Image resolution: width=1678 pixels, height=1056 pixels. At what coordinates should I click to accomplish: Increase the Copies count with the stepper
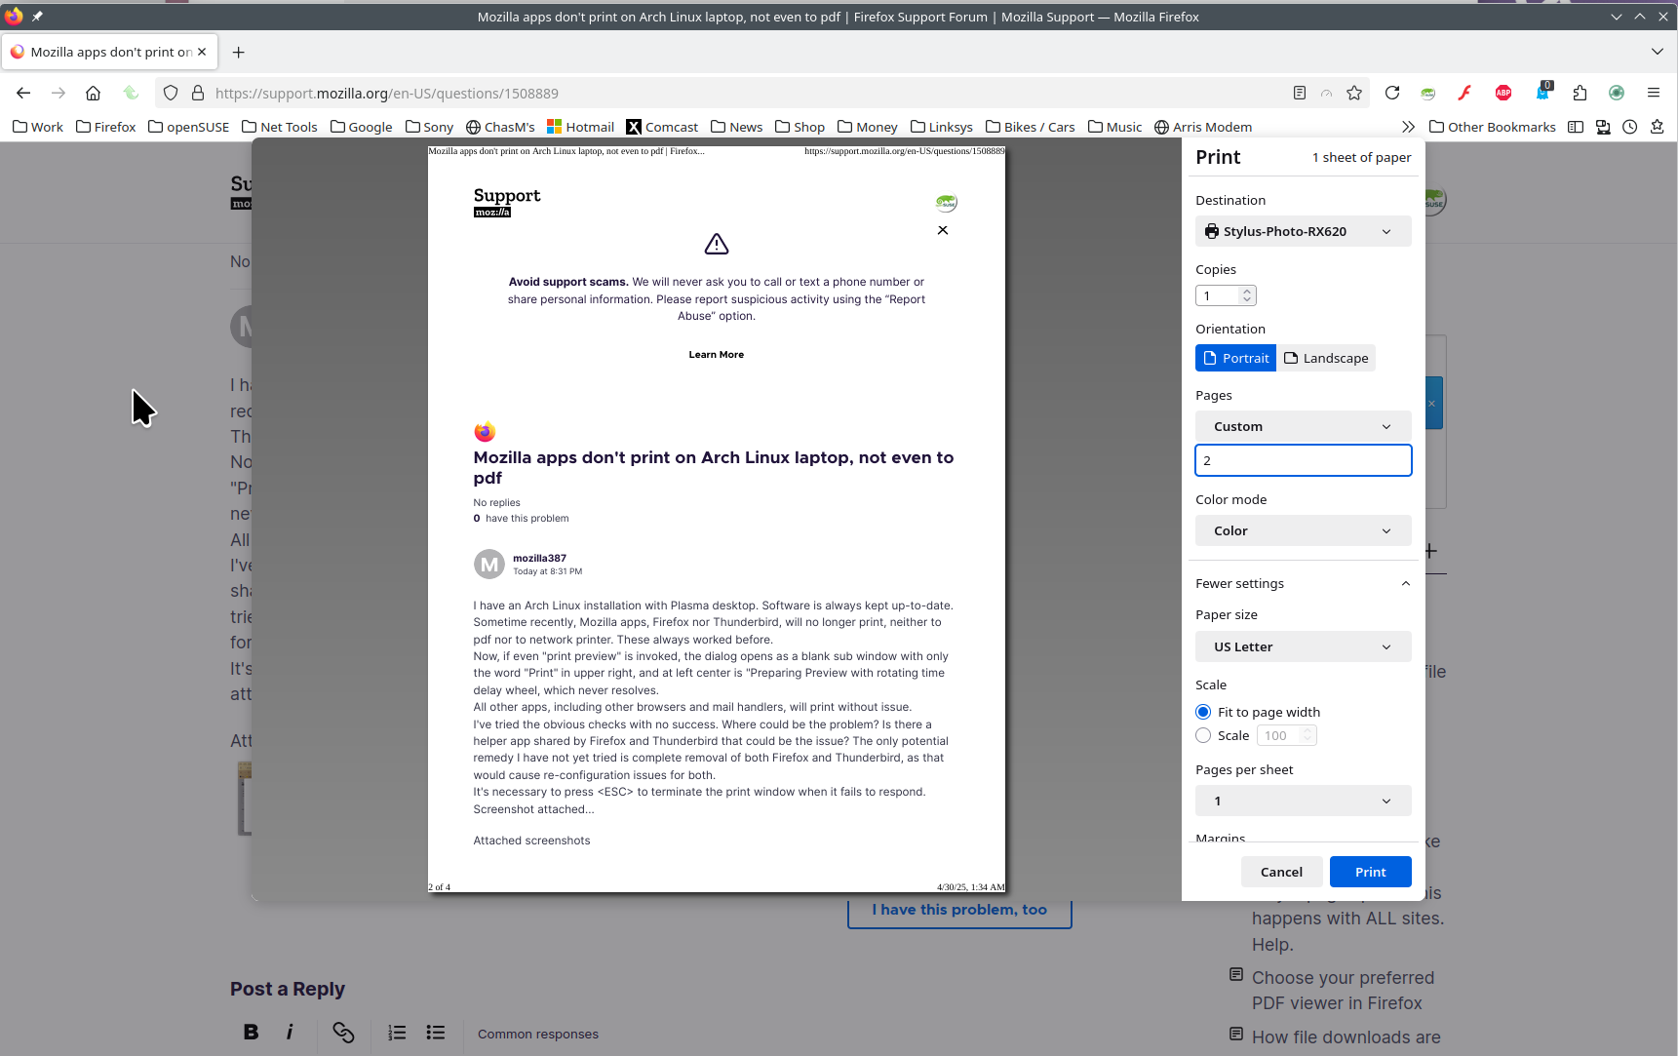pos(1247,291)
